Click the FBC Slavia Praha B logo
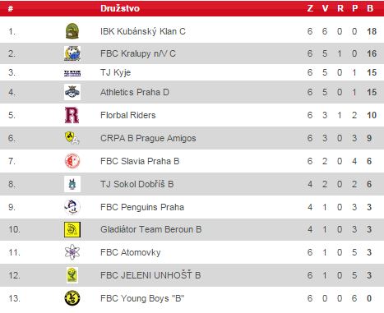 click(x=72, y=161)
